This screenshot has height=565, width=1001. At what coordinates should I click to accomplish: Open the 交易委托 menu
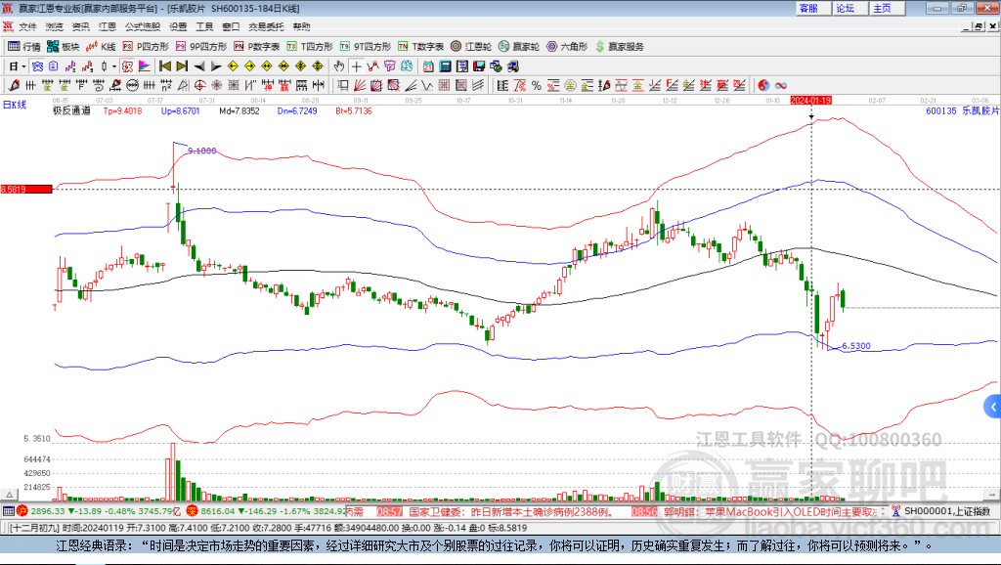click(x=266, y=26)
